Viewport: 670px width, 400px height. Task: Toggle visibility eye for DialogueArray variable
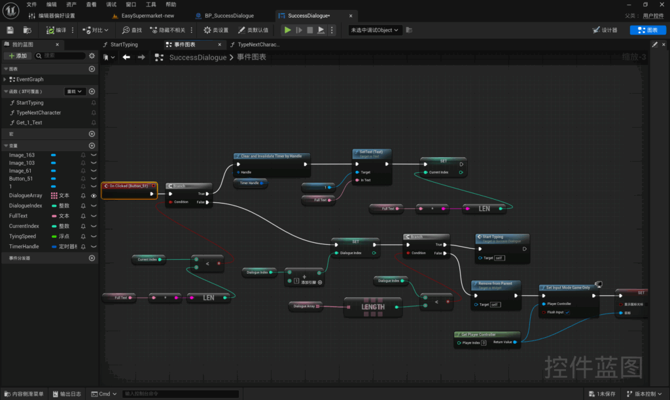(94, 196)
